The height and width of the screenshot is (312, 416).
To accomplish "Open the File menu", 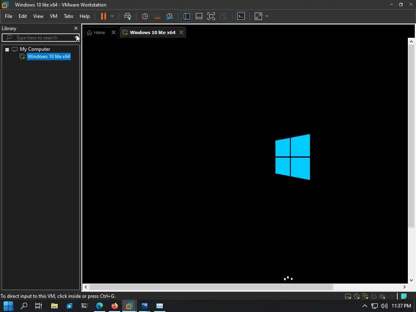I will (9, 16).
